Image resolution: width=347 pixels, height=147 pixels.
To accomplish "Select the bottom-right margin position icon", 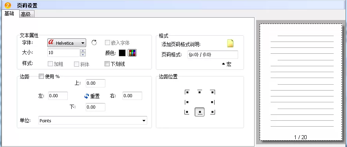I will (212, 112).
